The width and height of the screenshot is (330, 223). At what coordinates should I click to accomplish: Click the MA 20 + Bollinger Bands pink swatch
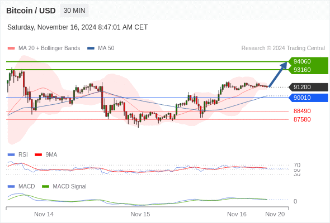(11, 49)
